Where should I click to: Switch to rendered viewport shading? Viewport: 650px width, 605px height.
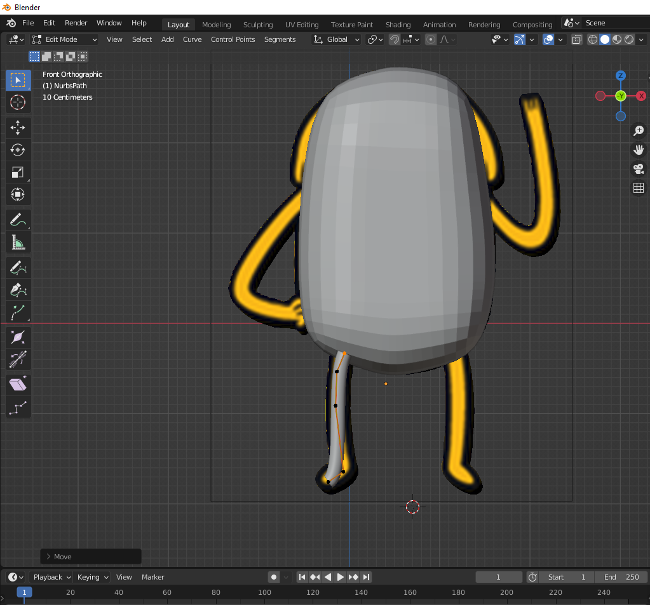(x=629, y=39)
